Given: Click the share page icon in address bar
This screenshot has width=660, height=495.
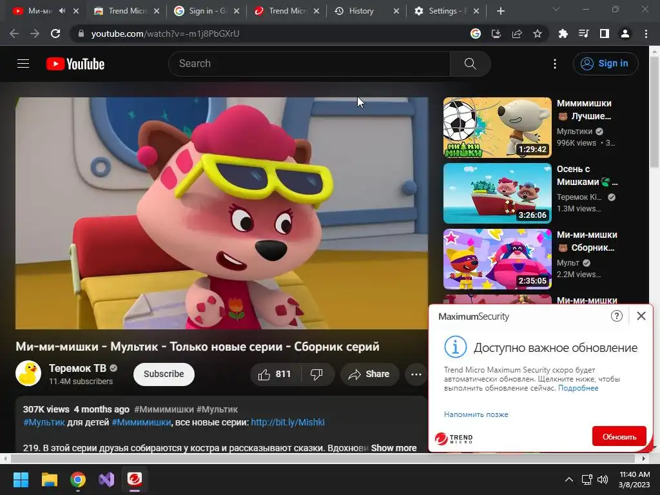Looking at the screenshot, I should [517, 34].
